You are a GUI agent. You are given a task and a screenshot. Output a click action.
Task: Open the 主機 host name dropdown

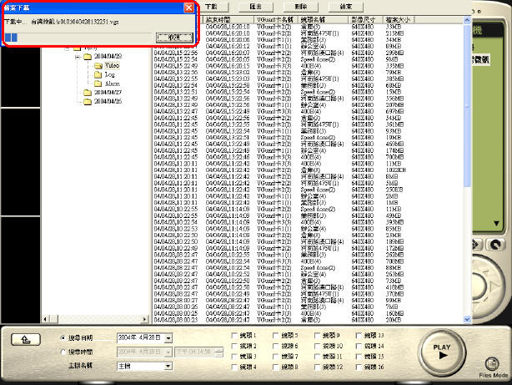click(168, 366)
